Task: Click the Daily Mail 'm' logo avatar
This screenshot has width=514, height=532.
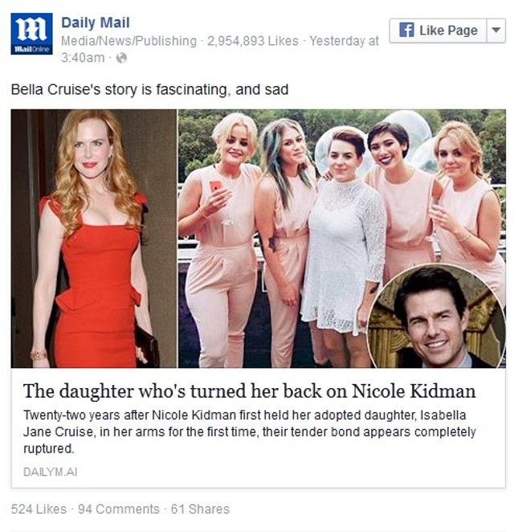Action: pyautogui.click(x=31, y=34)
